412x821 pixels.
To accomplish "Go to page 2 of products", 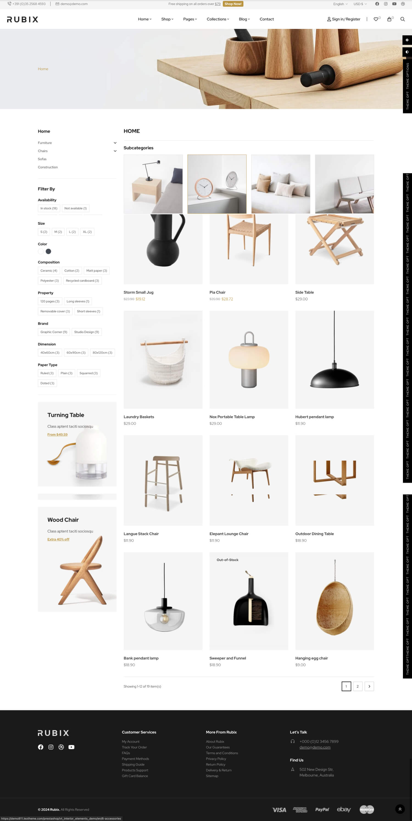I will pos(358,686).
